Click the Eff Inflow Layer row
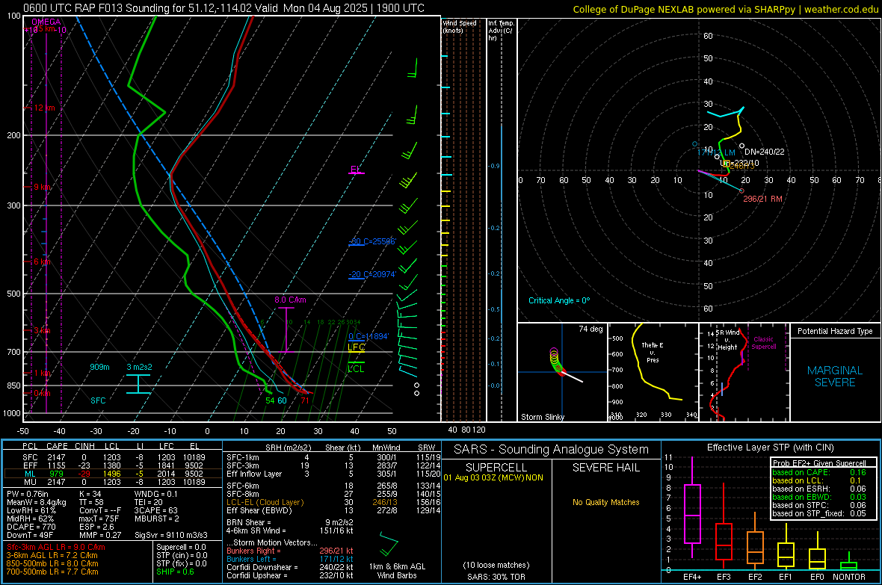The image size is (882, 585). pos(333,474)
